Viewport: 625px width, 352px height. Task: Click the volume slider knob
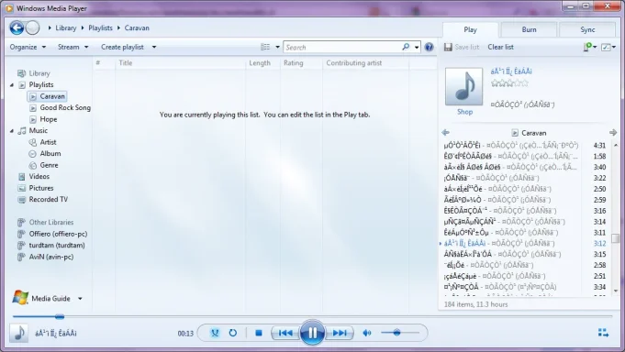(396, 333)
